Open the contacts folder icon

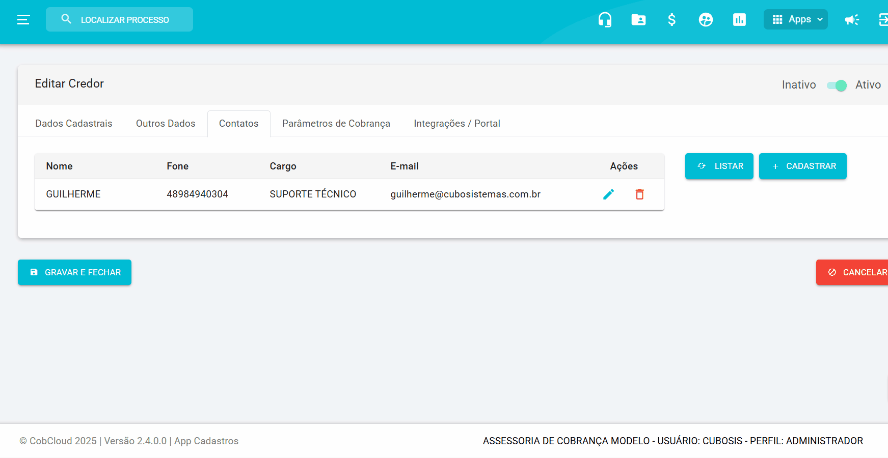coord(638,20)
